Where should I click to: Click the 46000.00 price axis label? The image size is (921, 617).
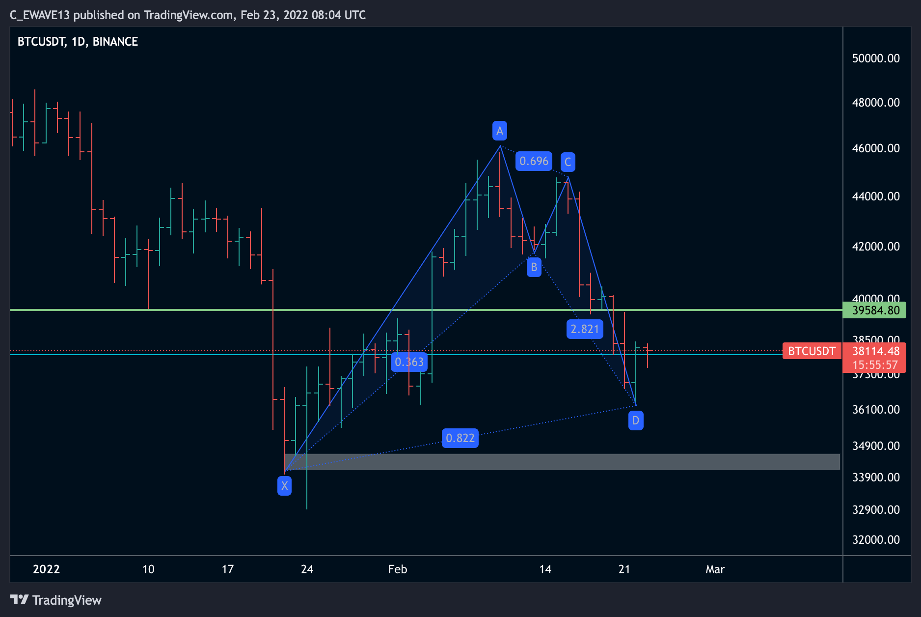[876, 148]
